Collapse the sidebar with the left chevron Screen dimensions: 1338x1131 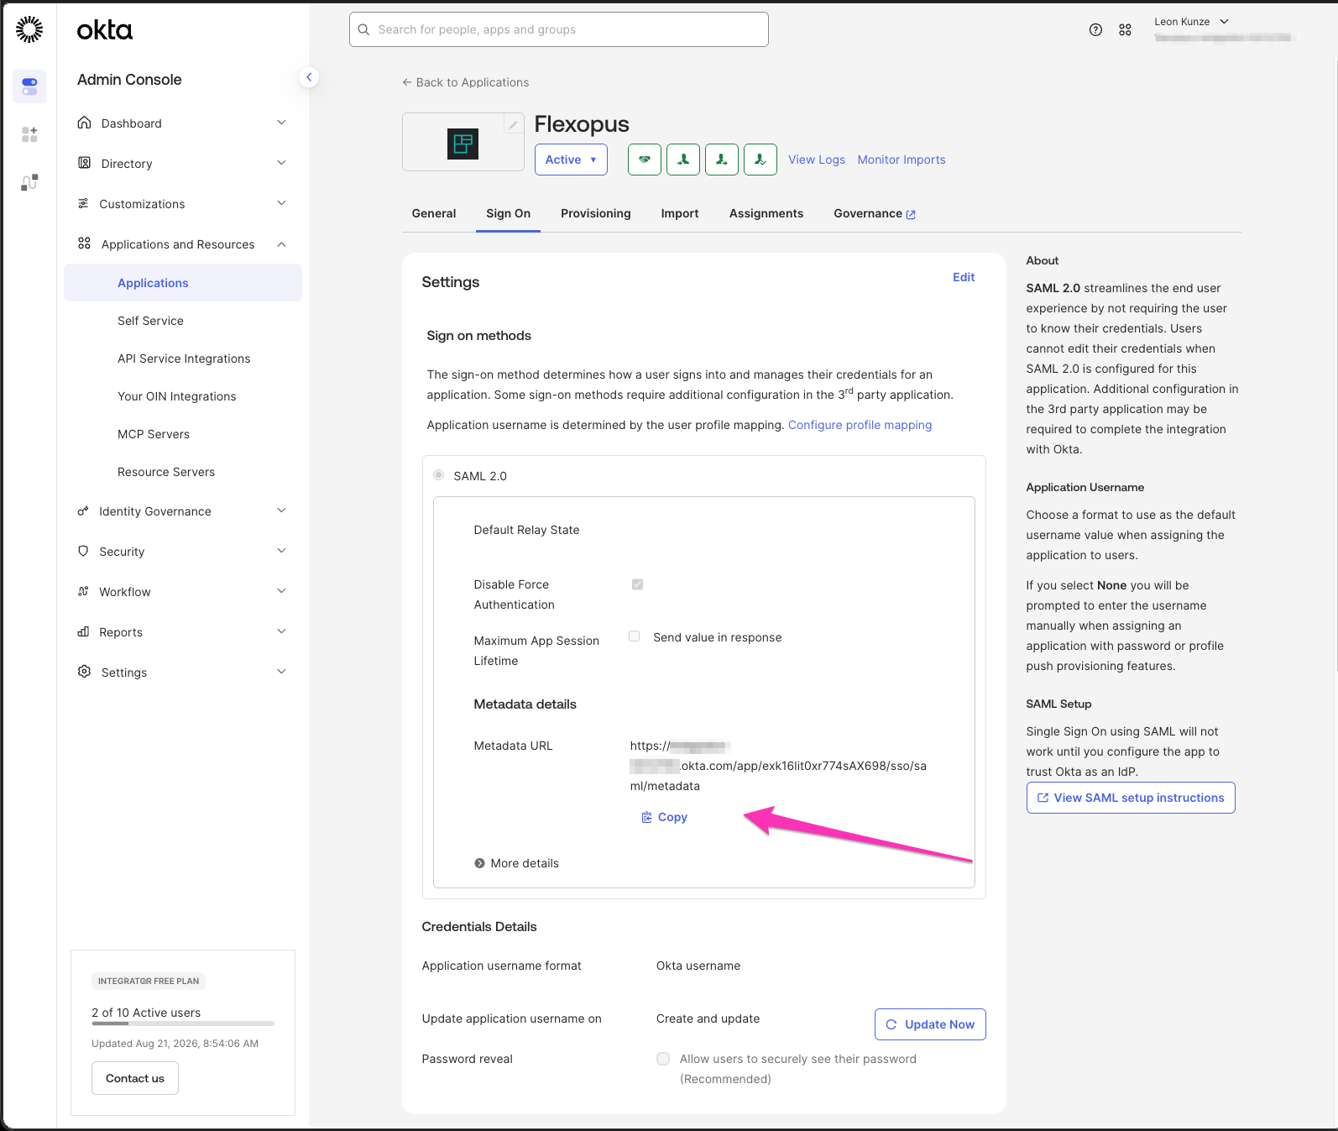309,77
